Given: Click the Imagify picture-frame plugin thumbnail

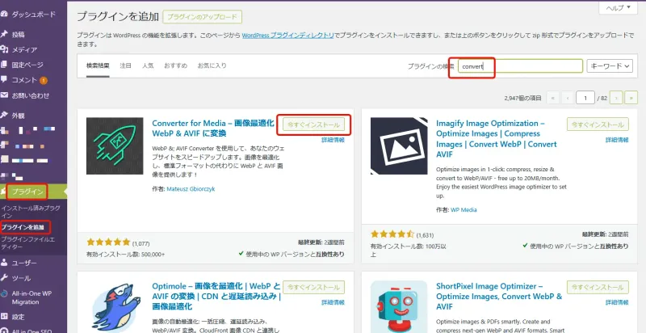Looking at the screenshot, I should point(399,146).
